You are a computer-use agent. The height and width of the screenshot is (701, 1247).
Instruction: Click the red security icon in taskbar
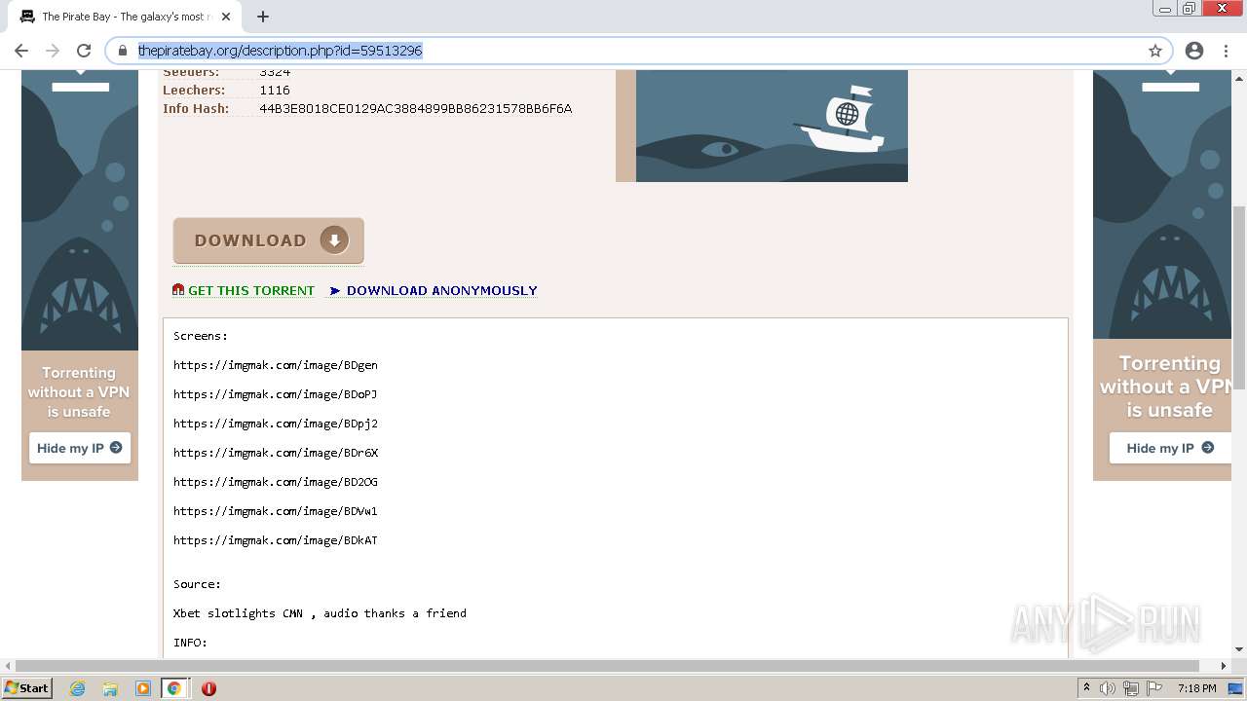[x=208, y=688]
